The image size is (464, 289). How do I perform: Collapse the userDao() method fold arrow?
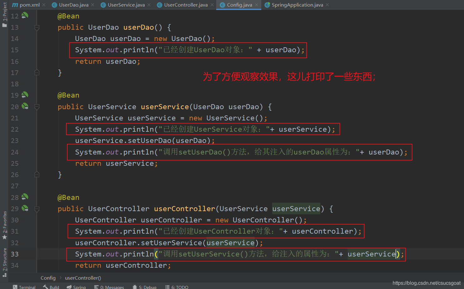tap(37, 28)
